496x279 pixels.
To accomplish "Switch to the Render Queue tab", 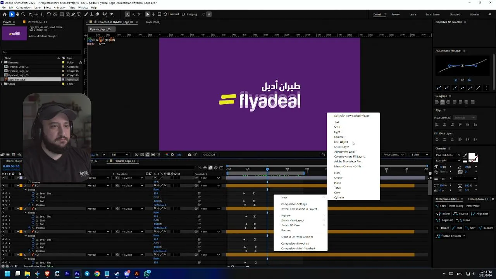I will click(14, 161).
